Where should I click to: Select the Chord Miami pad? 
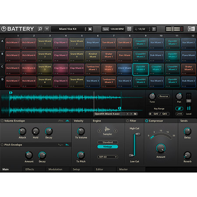click(x=124, y=69)
